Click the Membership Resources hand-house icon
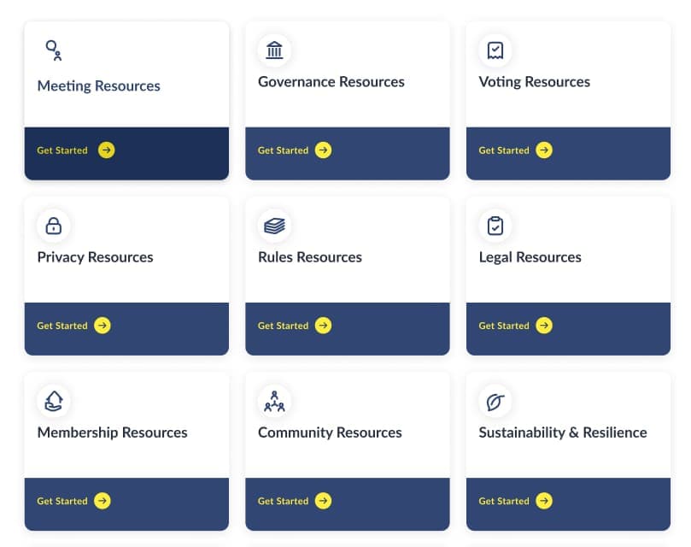The width and height of the screenshot is (691, 547). pyautogui.click(x=54, y=401)
